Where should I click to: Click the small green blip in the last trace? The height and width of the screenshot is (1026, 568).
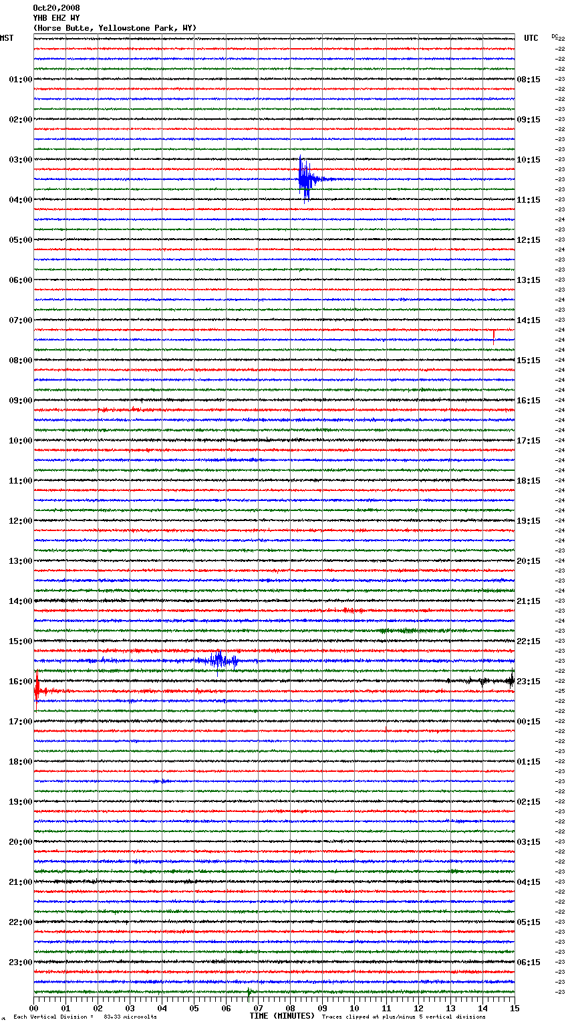(249, 992)
